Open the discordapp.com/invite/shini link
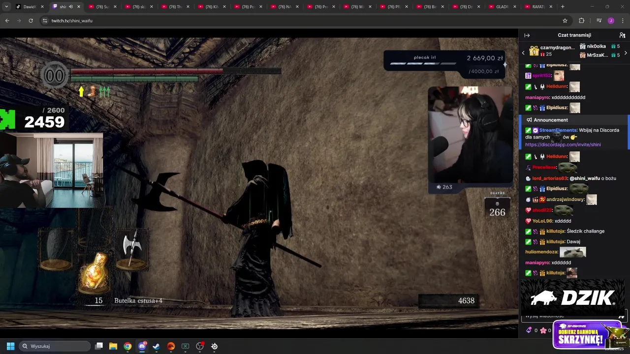Image resolution: width=630 pixels, height=354 pixels. pyautogui.click(x=563, y=145)
